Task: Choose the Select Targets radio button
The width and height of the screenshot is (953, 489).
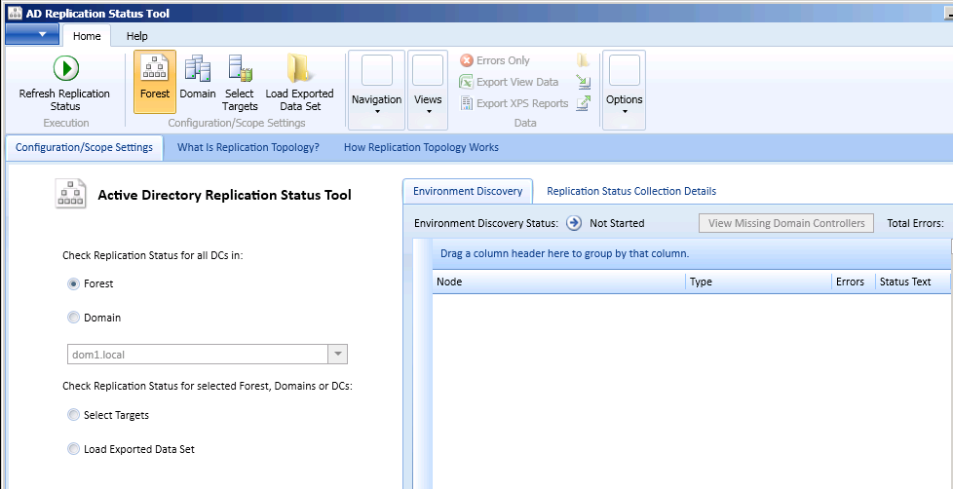Action: coord(74,415)
